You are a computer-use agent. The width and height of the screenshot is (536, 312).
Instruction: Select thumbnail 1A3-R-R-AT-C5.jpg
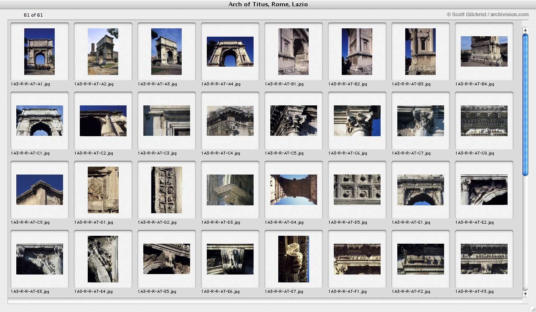pyautogui.click(x=294, y=121)
